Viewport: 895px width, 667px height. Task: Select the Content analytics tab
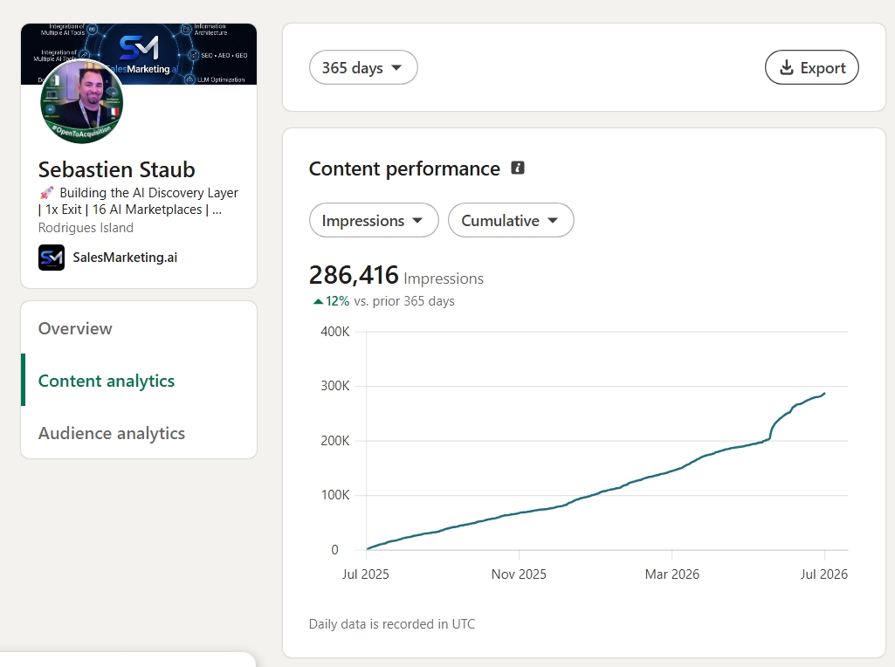[x=107, y=381]
